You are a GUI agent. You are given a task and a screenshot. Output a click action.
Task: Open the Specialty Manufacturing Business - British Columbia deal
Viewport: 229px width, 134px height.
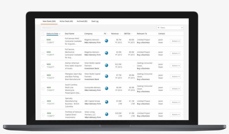point(72,102)
